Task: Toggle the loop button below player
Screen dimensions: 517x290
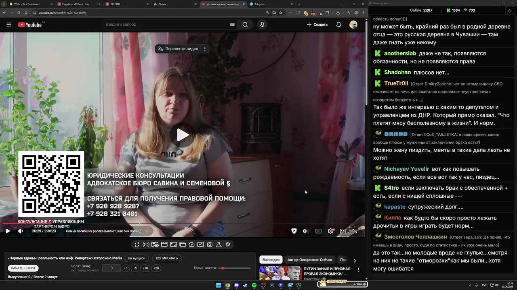Action: tap(137, 244)
